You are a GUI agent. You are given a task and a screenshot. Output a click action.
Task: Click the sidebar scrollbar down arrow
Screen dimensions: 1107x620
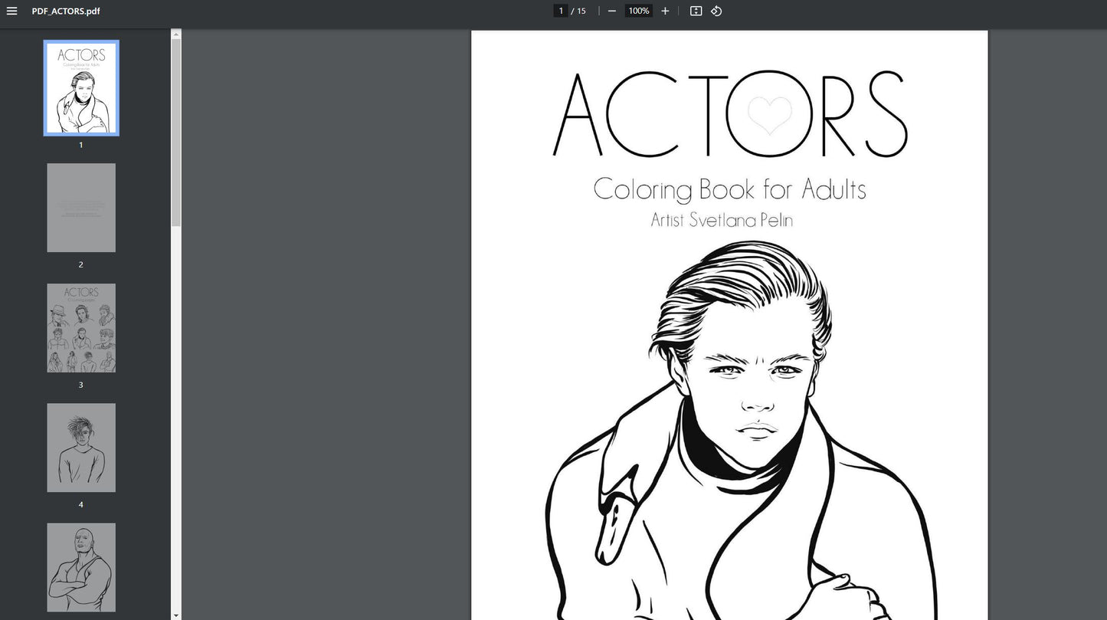click(176, 615)
